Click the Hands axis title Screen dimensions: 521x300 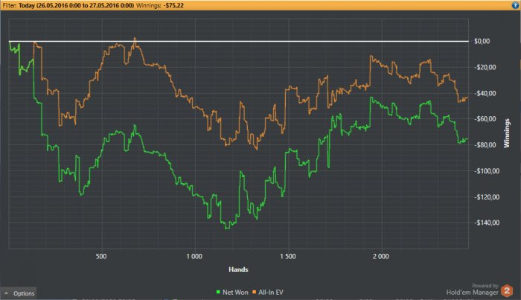tap(238, 269)
